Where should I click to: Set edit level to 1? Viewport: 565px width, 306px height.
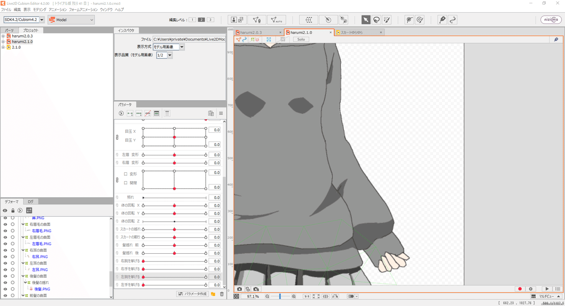[192, 20]
